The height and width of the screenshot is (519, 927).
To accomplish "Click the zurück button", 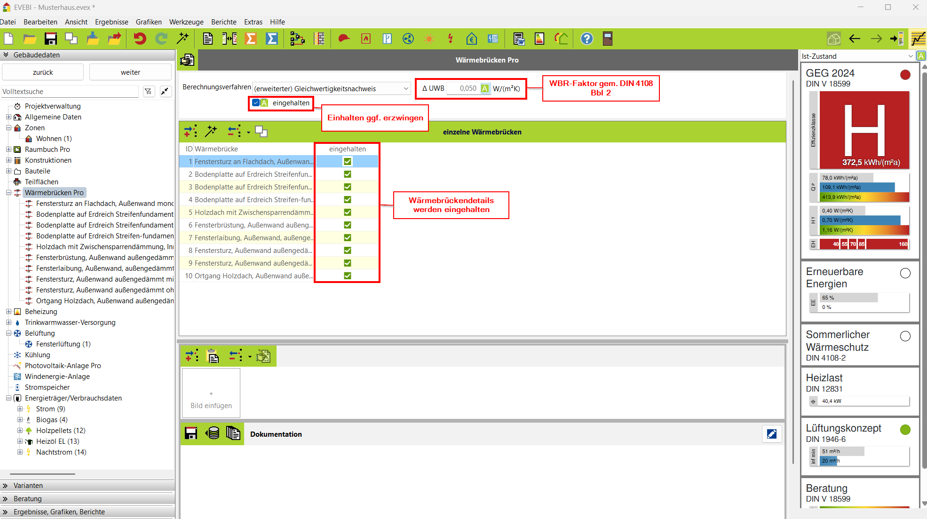I will (43, 72).
